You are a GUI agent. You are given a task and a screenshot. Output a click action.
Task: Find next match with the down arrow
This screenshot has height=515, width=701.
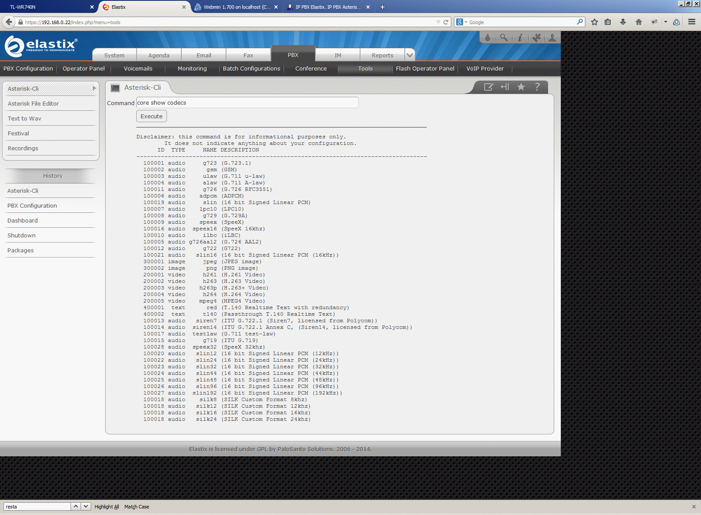pos(86,506)
